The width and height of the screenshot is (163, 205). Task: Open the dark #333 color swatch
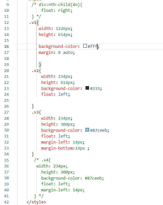tap(87, 88)
